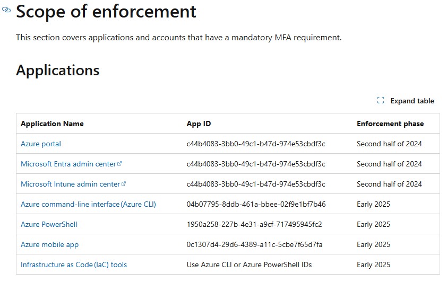Click the Scope of enforcement heading
This screenshot has width=447, height=282.
106,12
